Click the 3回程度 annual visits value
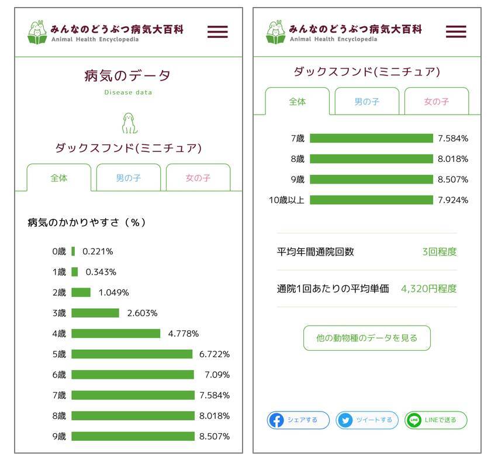Screen dimensions: 498x463 440,252
